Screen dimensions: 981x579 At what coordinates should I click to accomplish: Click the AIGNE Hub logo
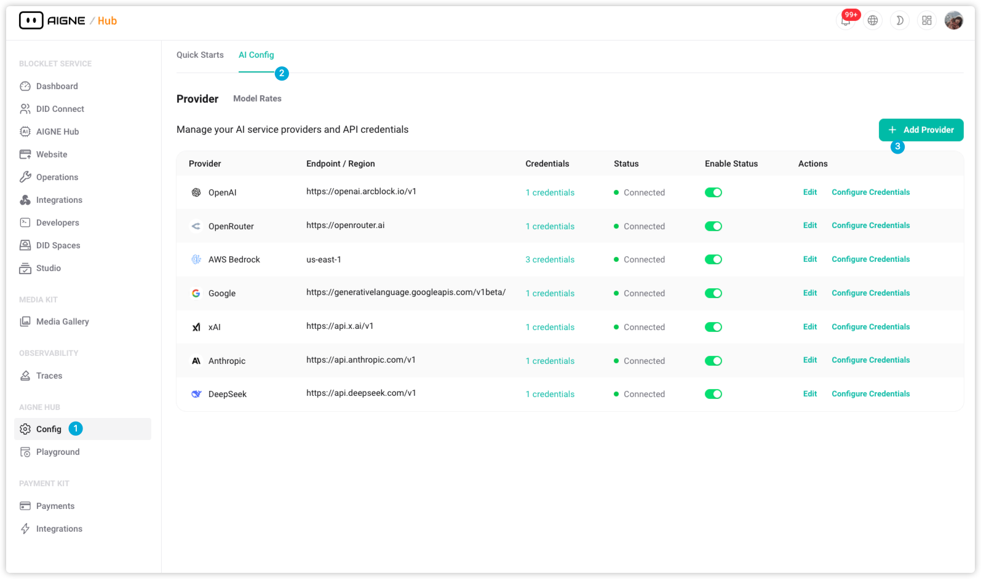68,21
